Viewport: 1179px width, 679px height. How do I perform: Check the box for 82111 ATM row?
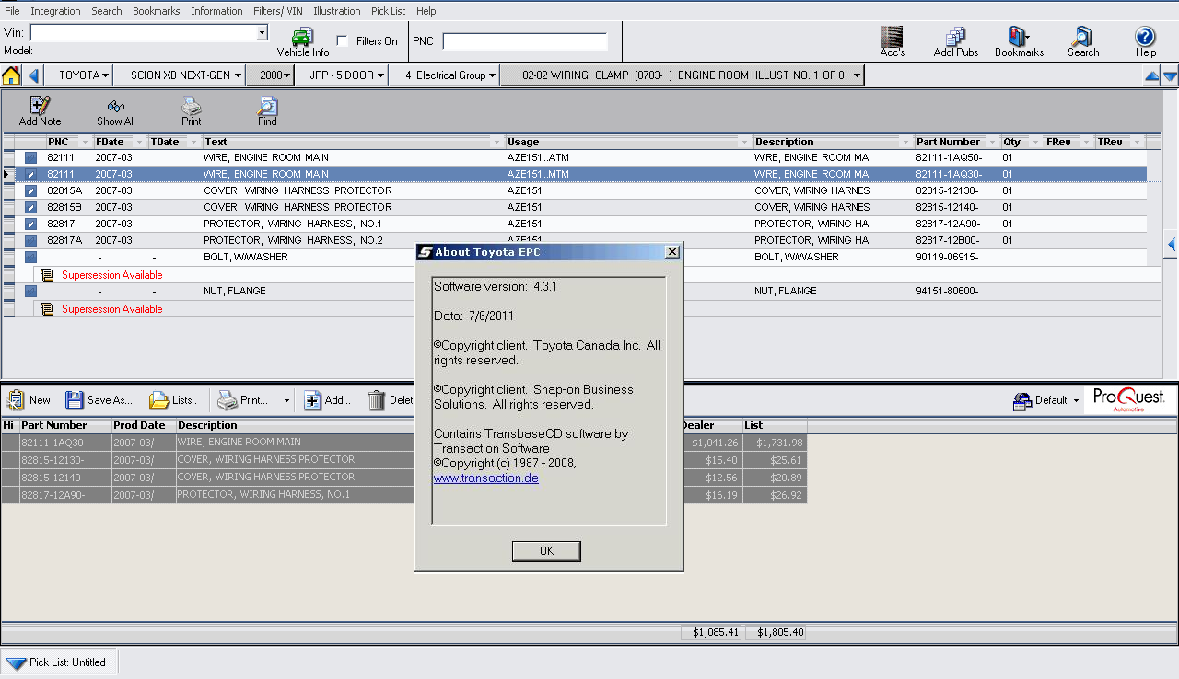[30, 157]
